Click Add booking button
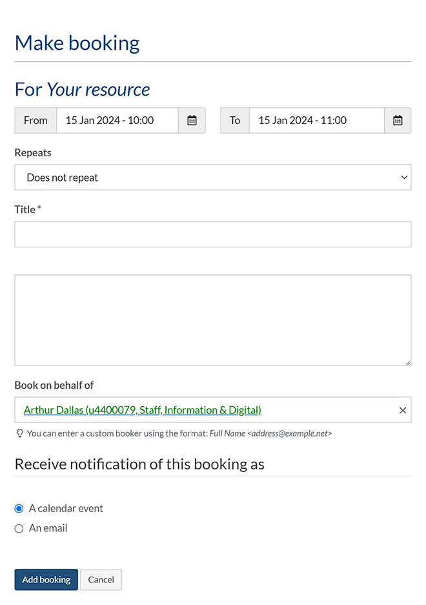This screenshot has width=426, height=605. click(46, 579)
